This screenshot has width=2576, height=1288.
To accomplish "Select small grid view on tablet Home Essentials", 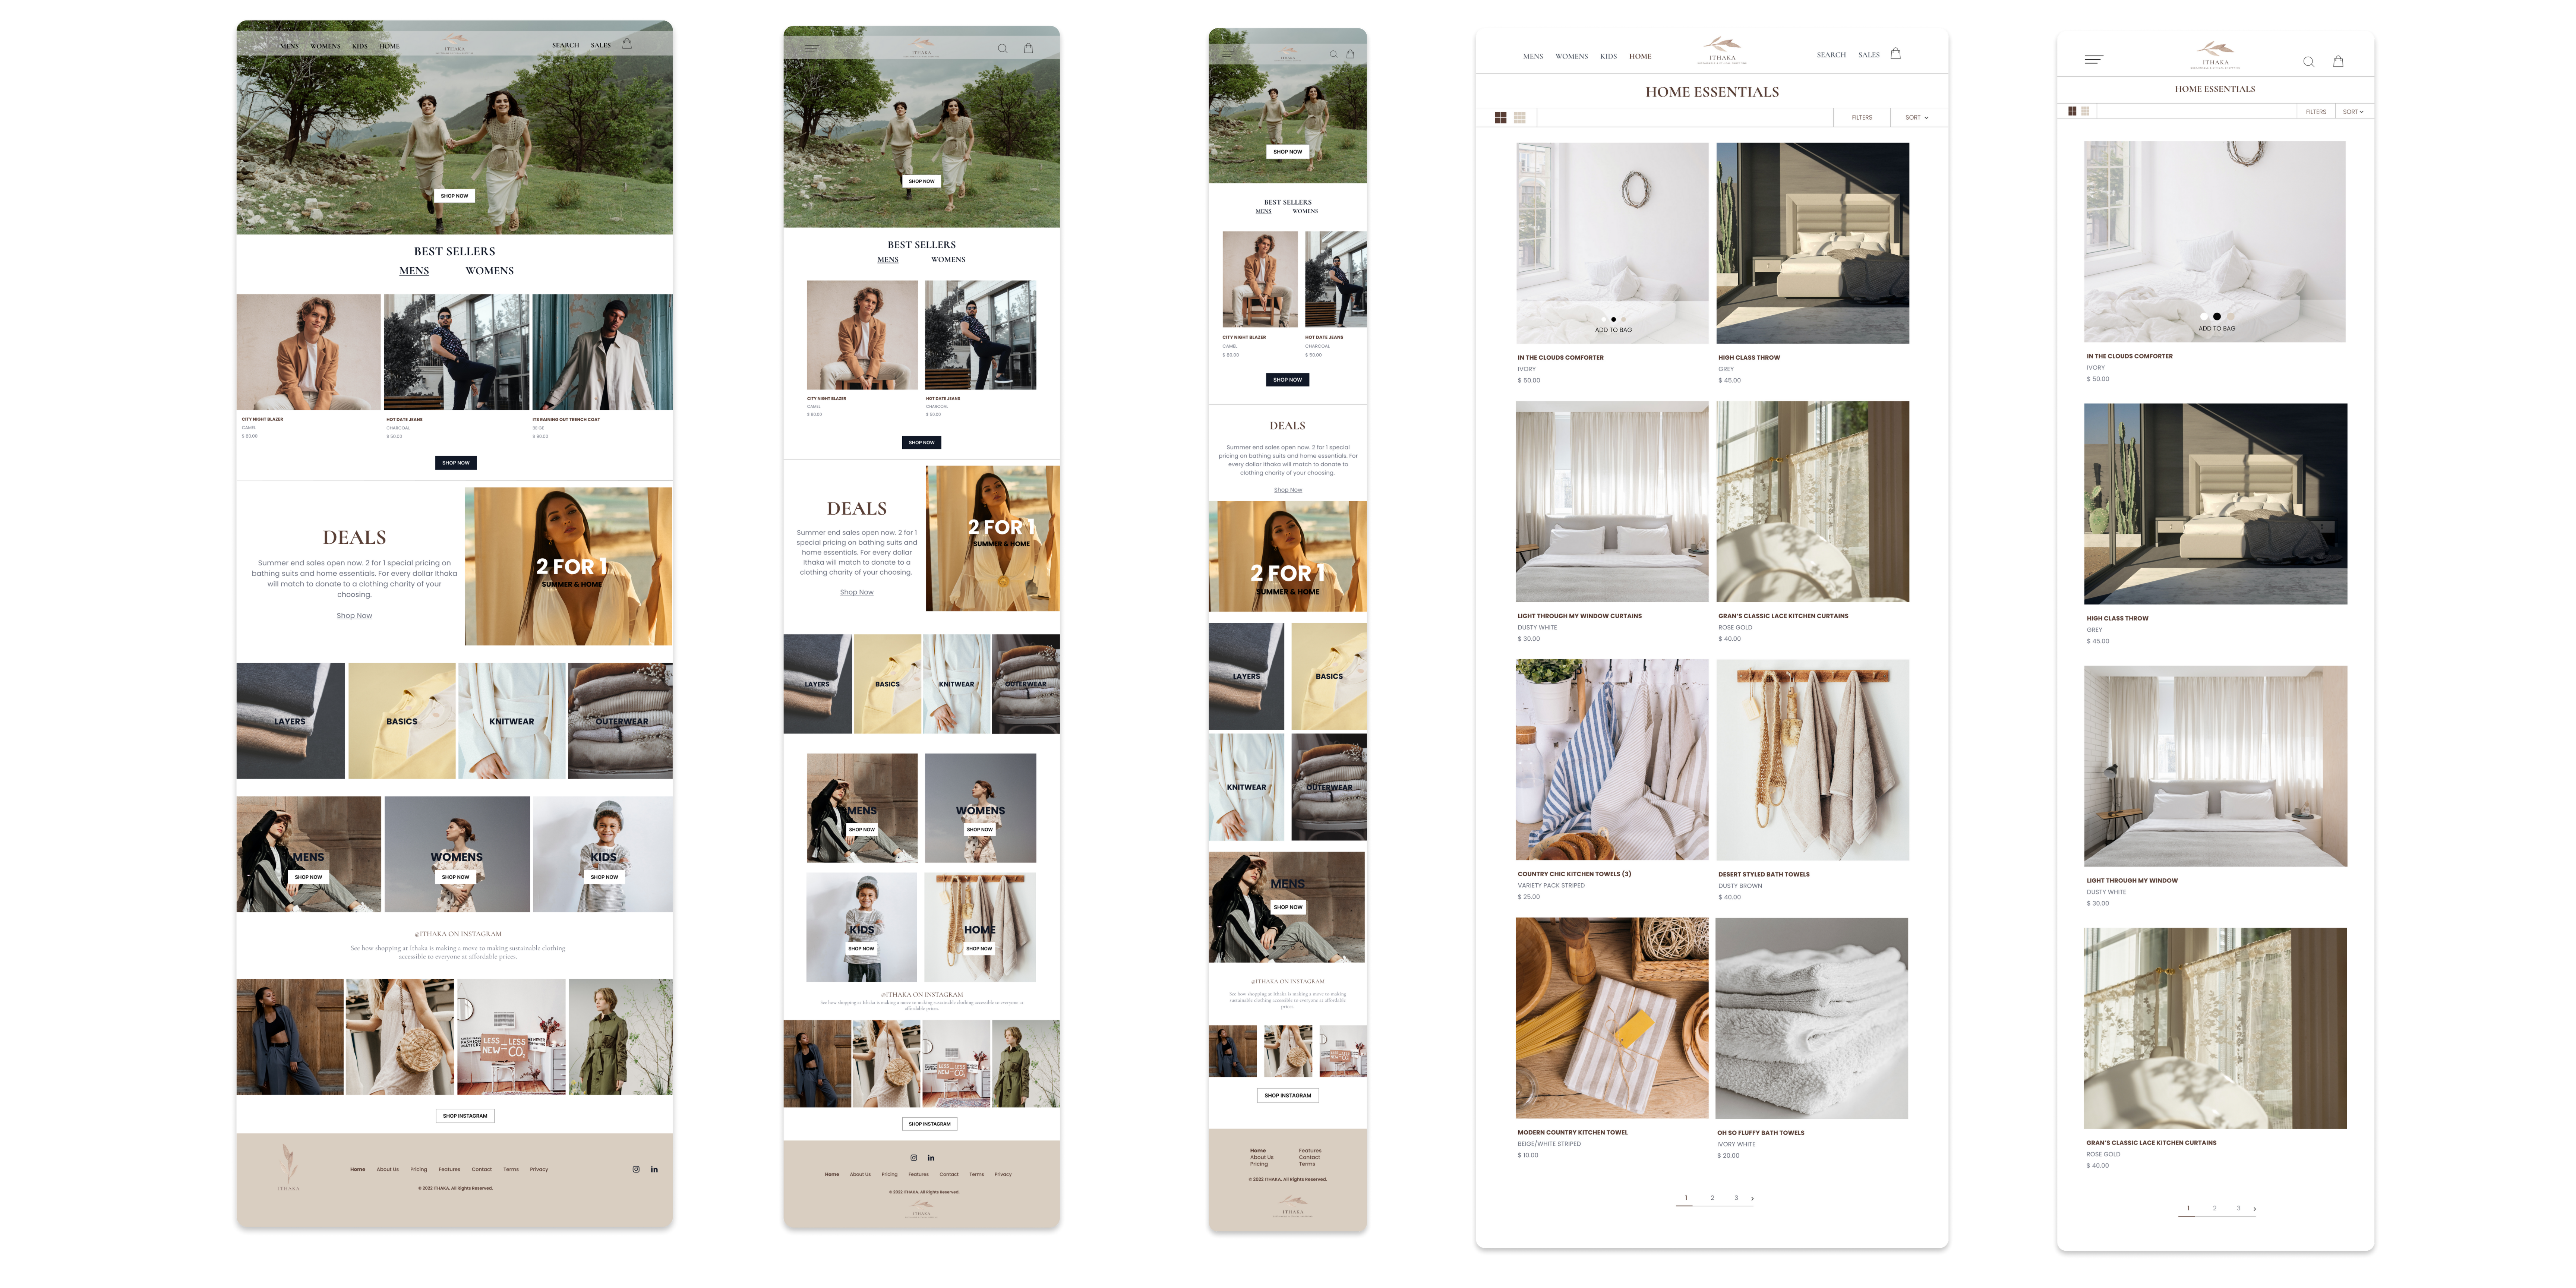I will tap(2085, 111).
